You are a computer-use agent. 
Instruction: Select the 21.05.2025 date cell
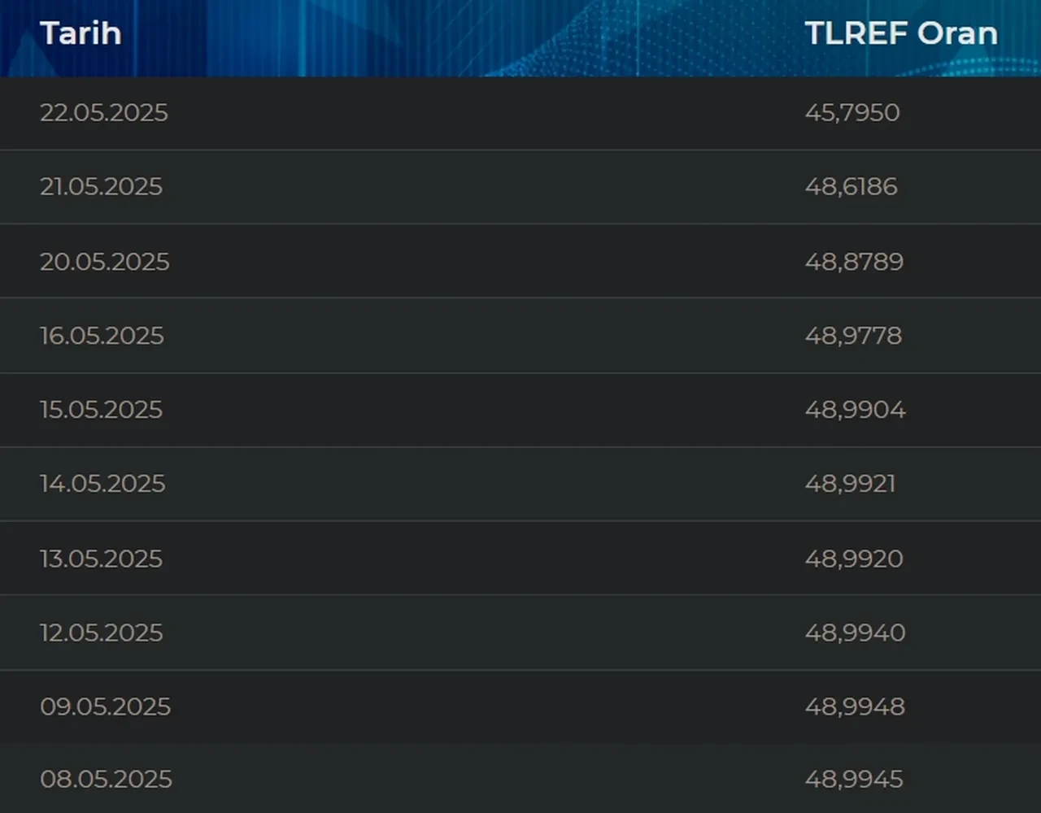tap(101, 187)
